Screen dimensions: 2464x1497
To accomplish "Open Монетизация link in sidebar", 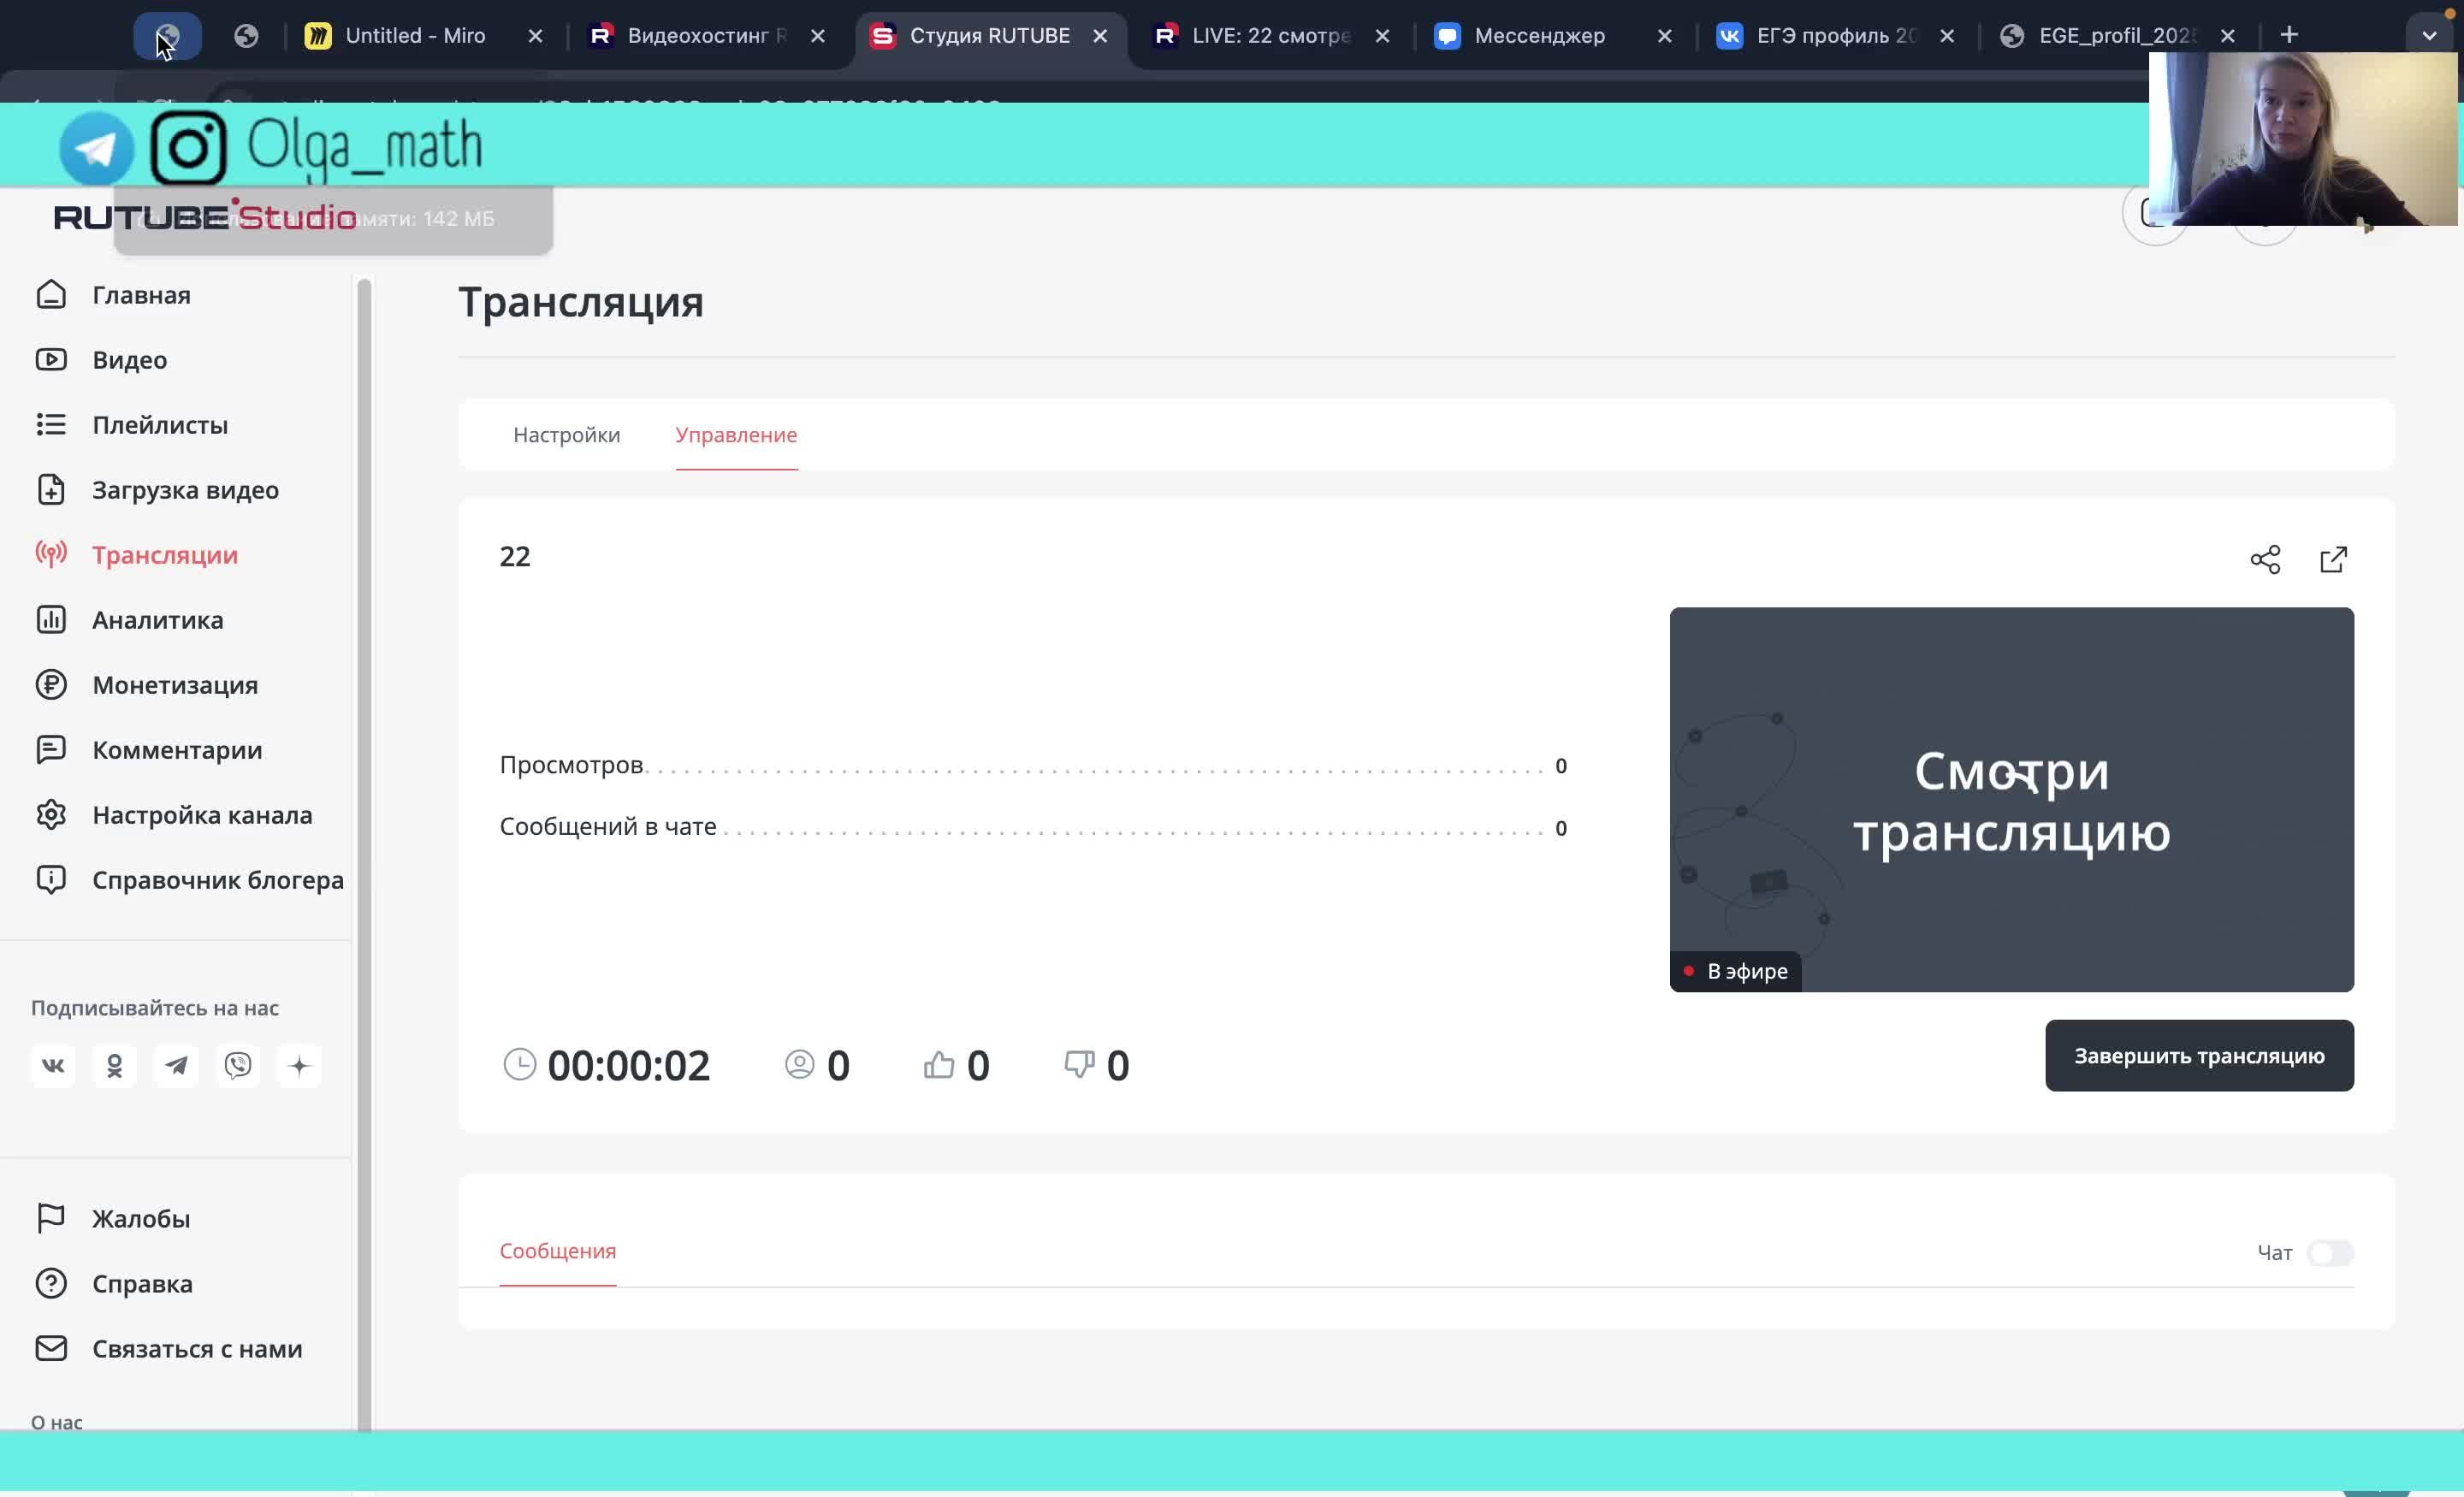I will pyautogui.click(x=175, y=684).
